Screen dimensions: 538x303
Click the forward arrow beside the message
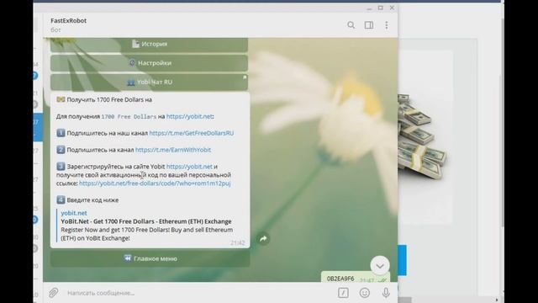[263, 239]
